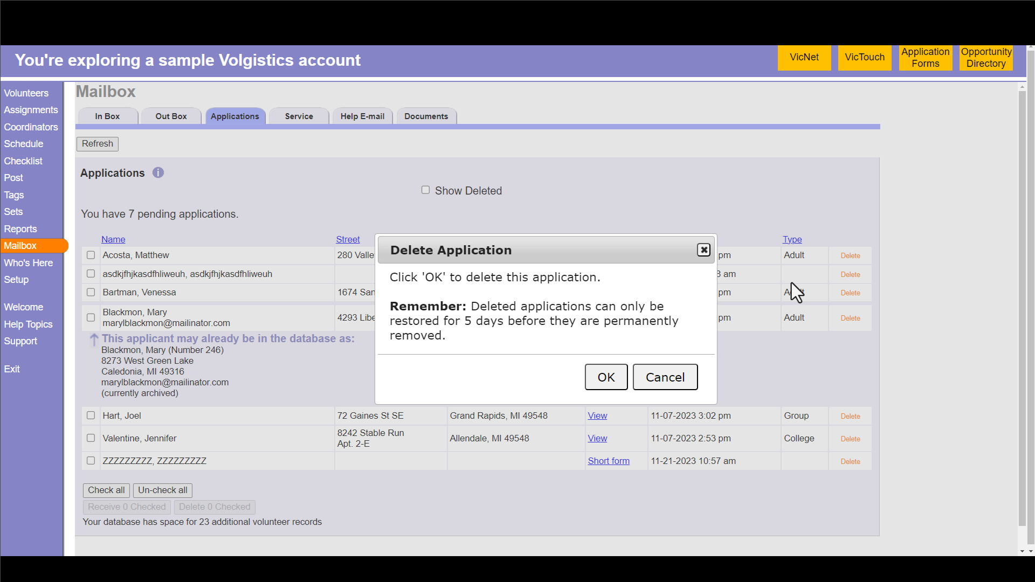The image size is (1035, 582).
Task: Confirm deletion by pressing OK
Action: click(606, 377)
